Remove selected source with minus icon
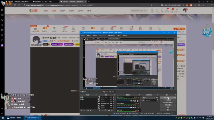 pos(102,110)
